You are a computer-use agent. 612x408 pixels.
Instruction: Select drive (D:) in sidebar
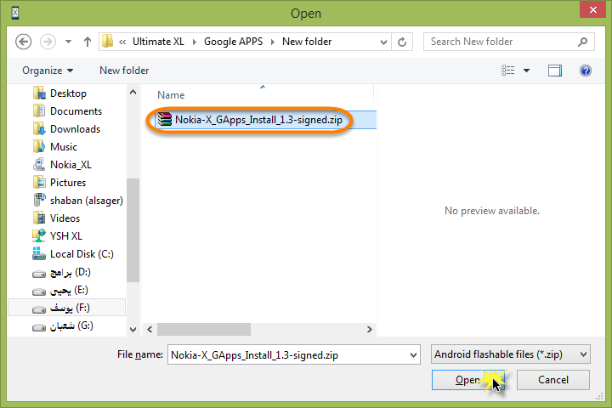click(x=71, y=272)
